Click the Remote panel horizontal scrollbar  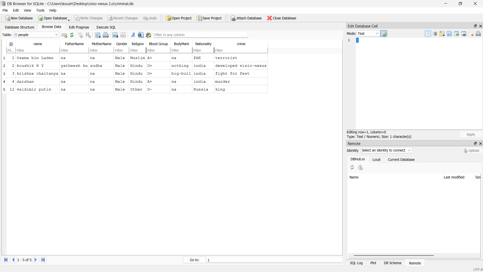(393, 255)
